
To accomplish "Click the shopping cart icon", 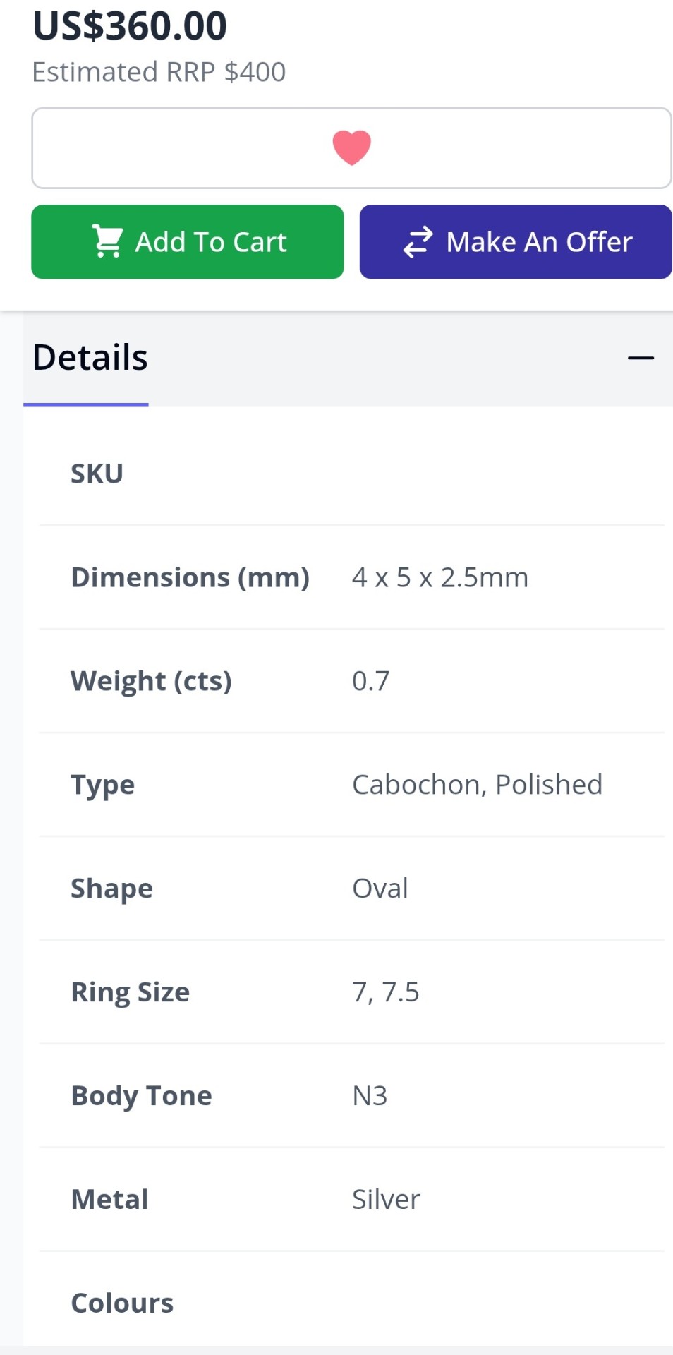I will click(x=108, y=241).
